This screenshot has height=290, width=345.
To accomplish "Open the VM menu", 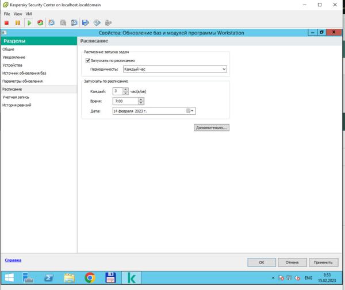I will [x=29, y=13].
